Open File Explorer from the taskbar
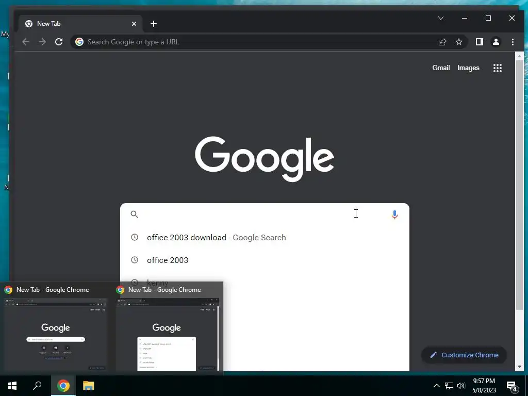528x396 pixels. tap(89, 386)
